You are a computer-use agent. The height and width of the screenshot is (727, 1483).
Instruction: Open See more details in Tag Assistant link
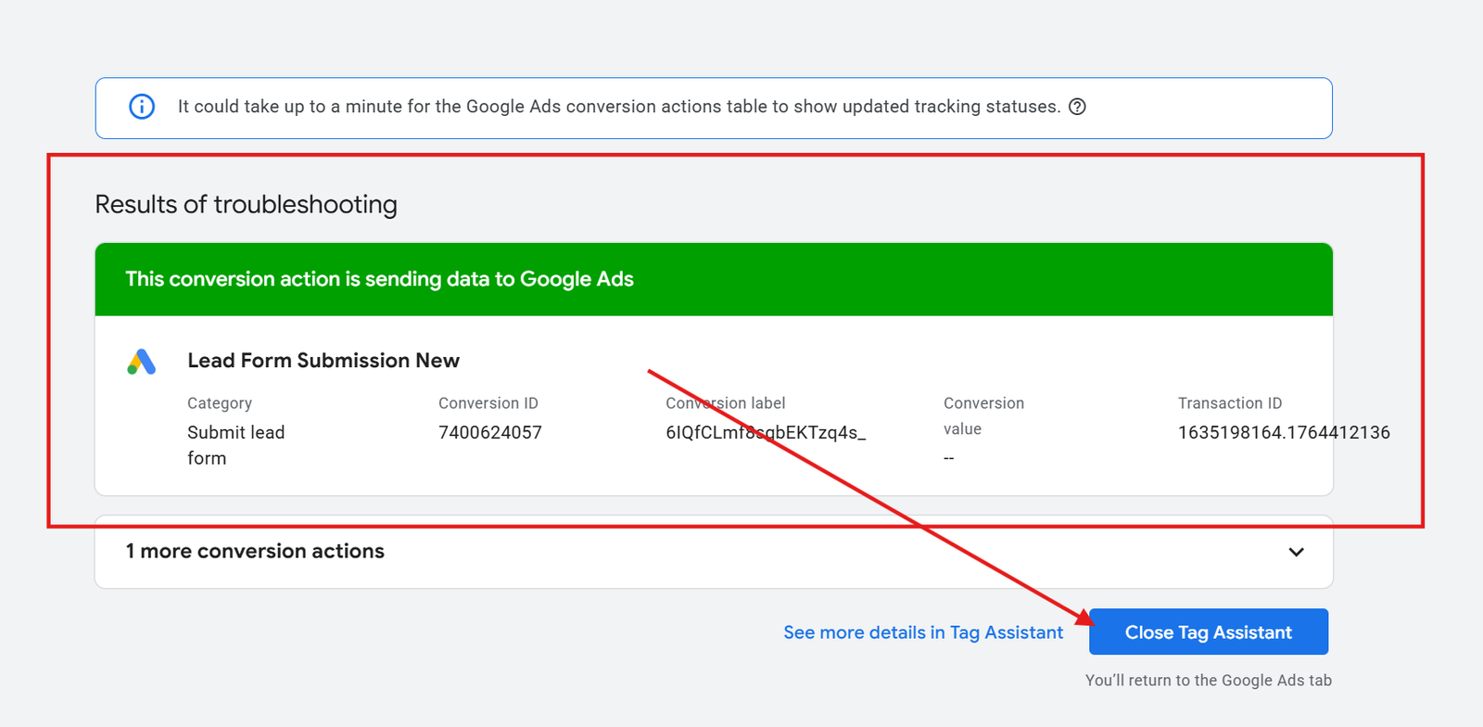[x=923, y=632]
